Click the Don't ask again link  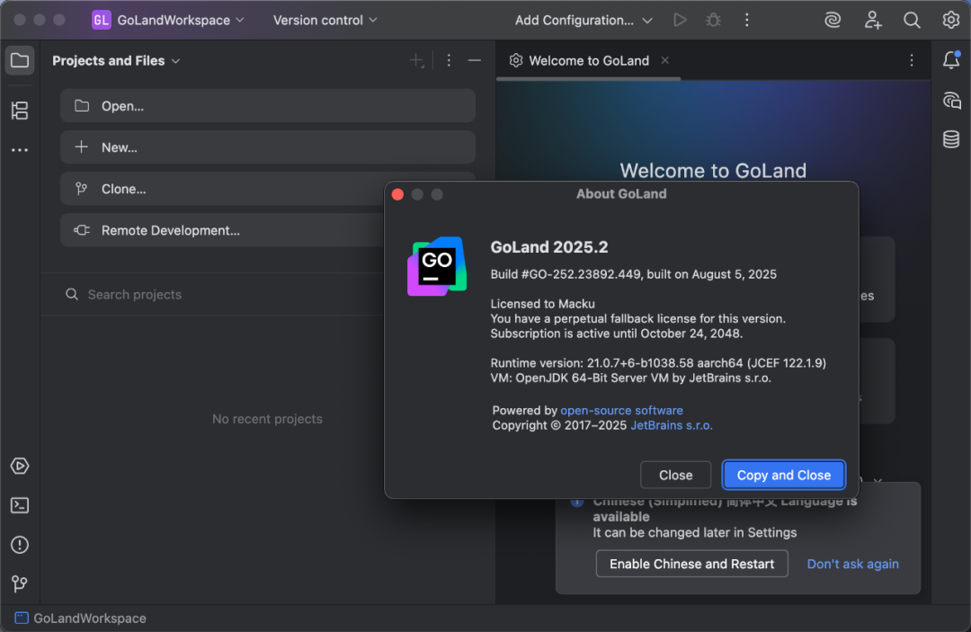pyautogui.click(x=852, y=564)
